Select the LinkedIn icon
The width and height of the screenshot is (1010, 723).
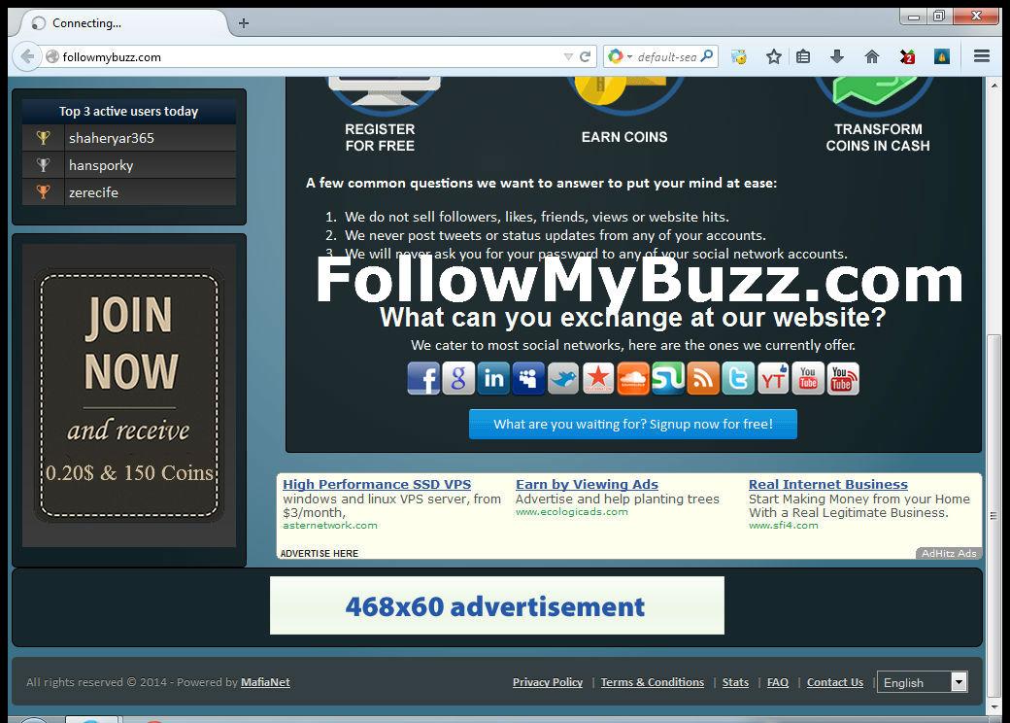[493, 378]
